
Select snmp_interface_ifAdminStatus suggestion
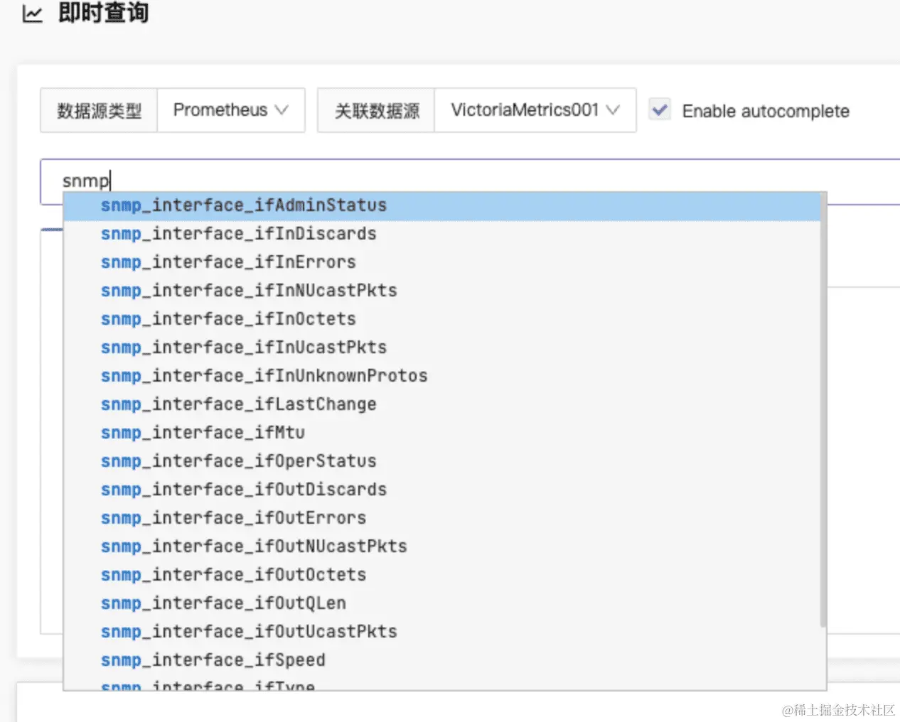point(441,205)
